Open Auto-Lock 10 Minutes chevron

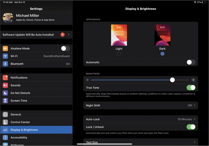pos(194,119)
